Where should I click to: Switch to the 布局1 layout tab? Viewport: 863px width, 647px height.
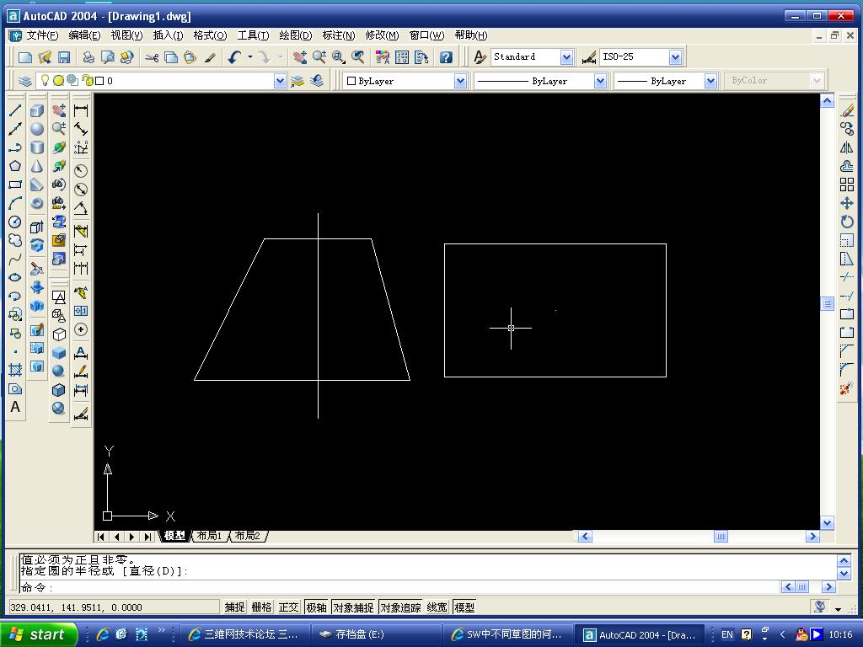click(210, 536)
